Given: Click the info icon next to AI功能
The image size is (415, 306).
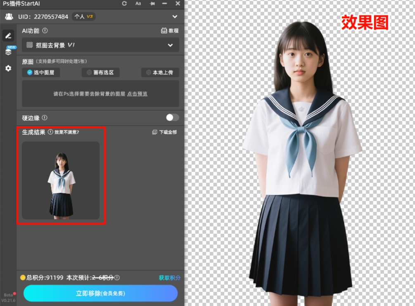Looking at the screenshot, I should (x=45, y=31).
